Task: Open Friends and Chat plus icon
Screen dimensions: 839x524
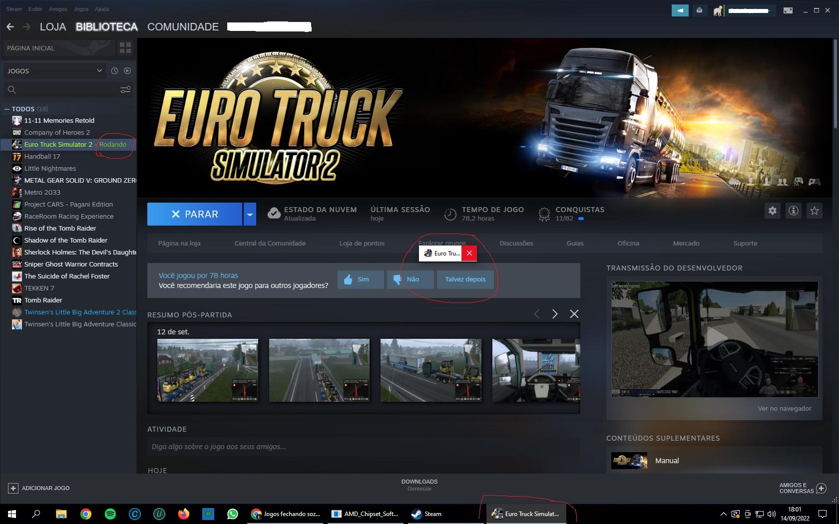Action: [821, 488]
